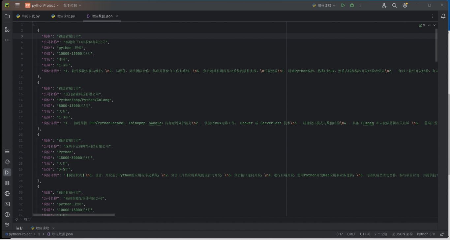Go to previous highlighted problem arrow

click(x=429, y=25)
